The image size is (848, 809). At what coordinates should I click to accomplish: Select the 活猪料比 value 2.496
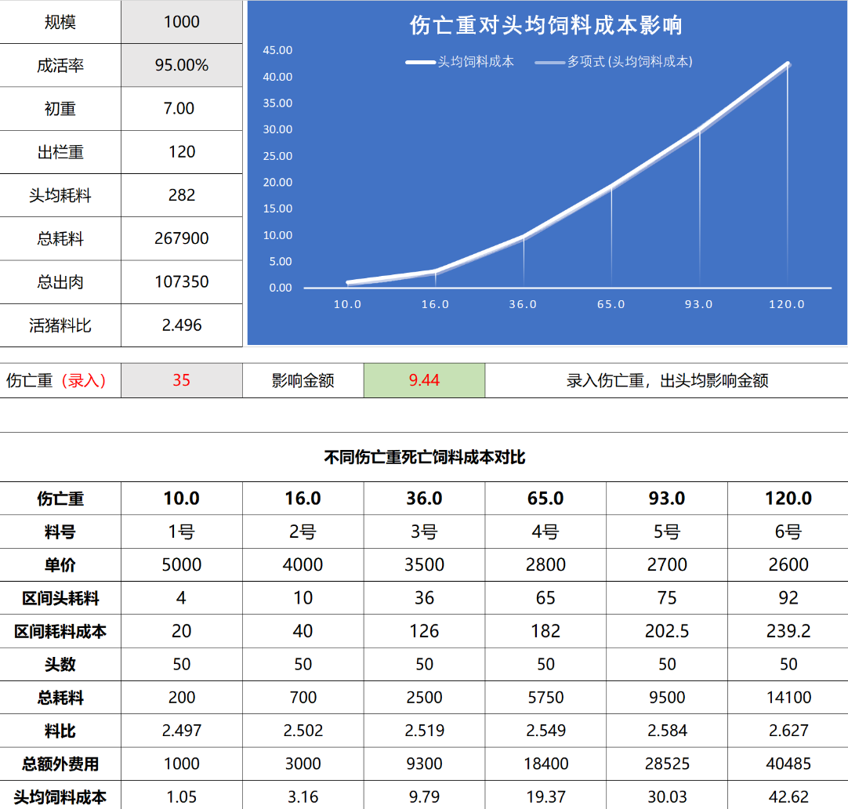[182, 325]
